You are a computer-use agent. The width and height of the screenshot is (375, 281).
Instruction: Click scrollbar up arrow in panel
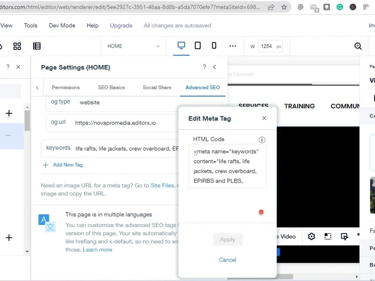click(27, 107)
